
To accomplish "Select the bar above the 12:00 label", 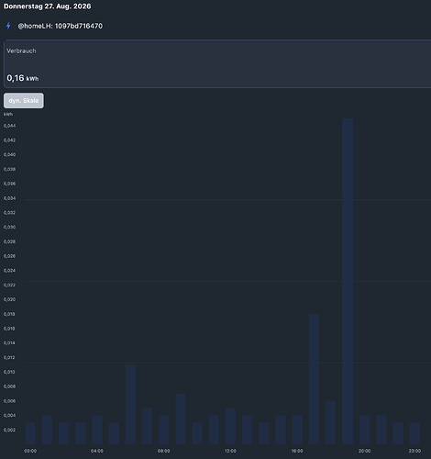I will pyautogui.click(x=230, y=426).
